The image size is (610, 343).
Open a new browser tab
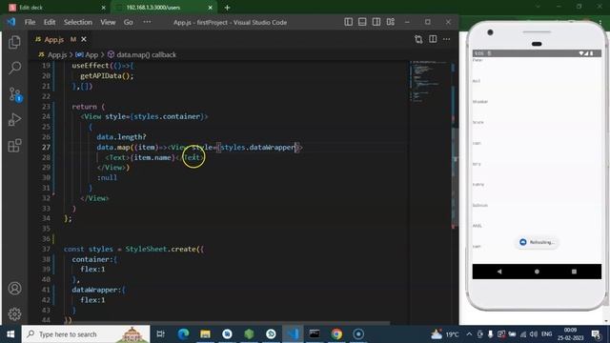point(227,8)
